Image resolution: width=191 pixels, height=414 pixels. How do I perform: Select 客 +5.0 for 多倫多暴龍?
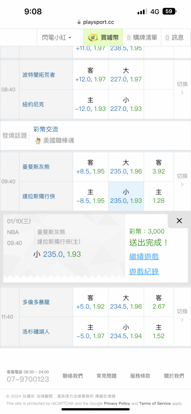point(91,302)
